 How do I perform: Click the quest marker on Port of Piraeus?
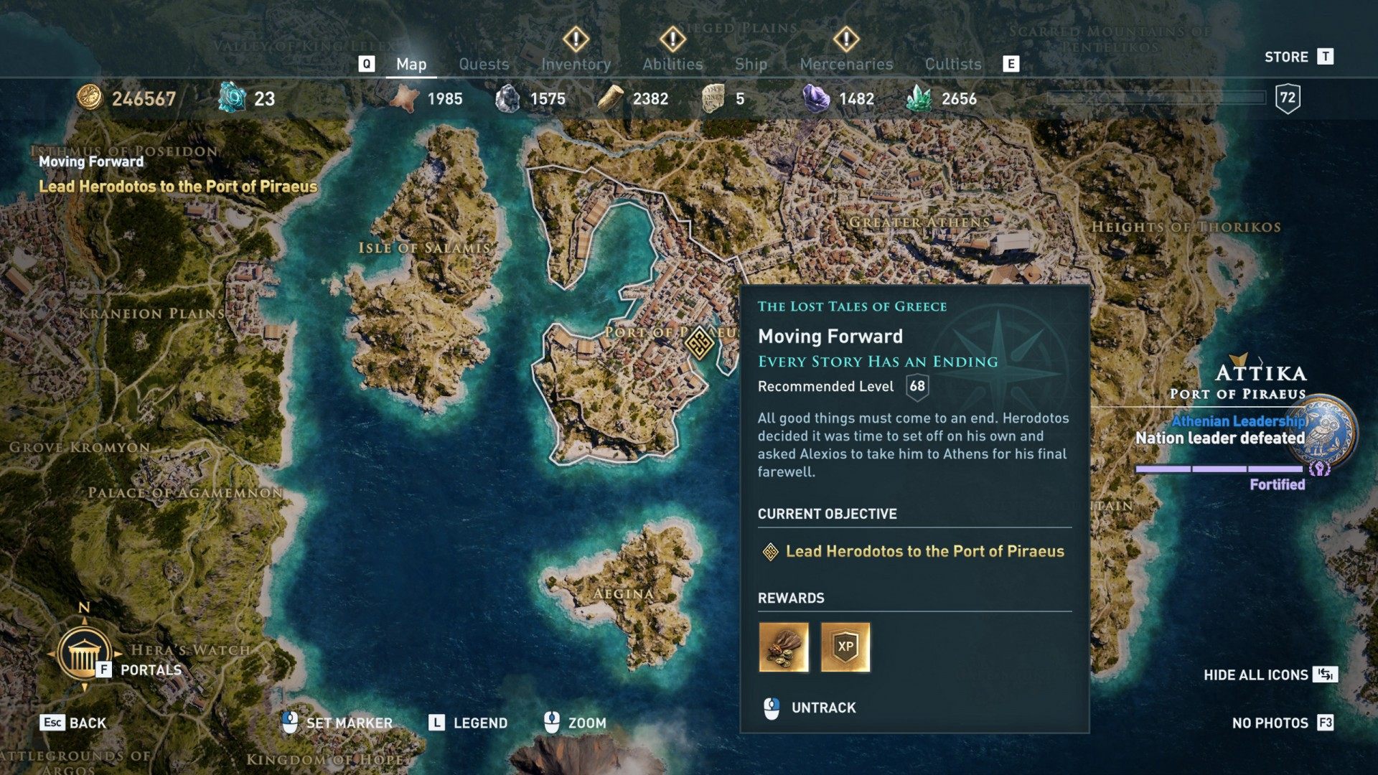(x=698, y=342)
